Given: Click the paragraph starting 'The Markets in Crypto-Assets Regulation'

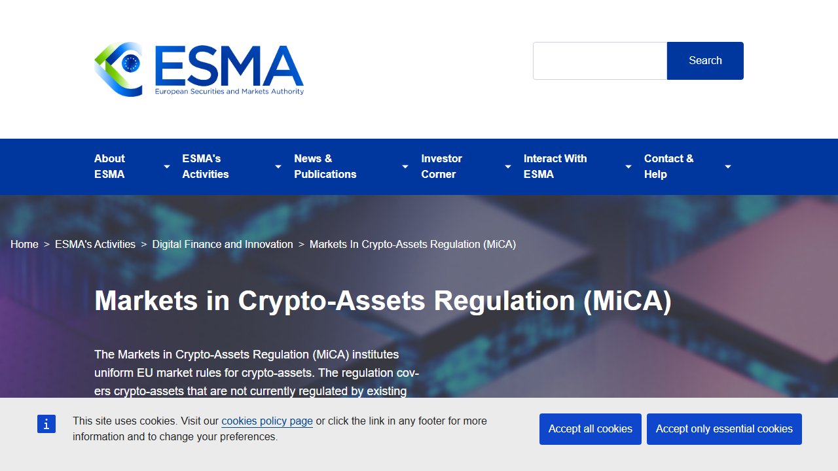Looking at the screenshot, I should pos(257,373).
